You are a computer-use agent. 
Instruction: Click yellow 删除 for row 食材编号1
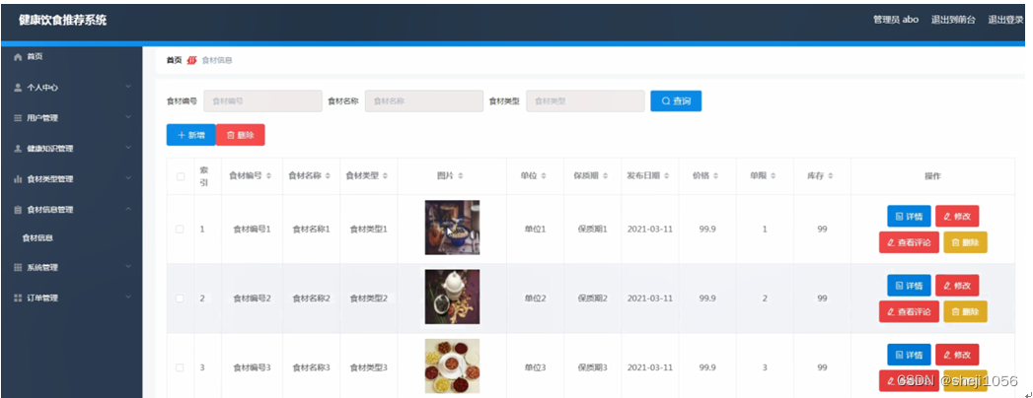point(965,242)
